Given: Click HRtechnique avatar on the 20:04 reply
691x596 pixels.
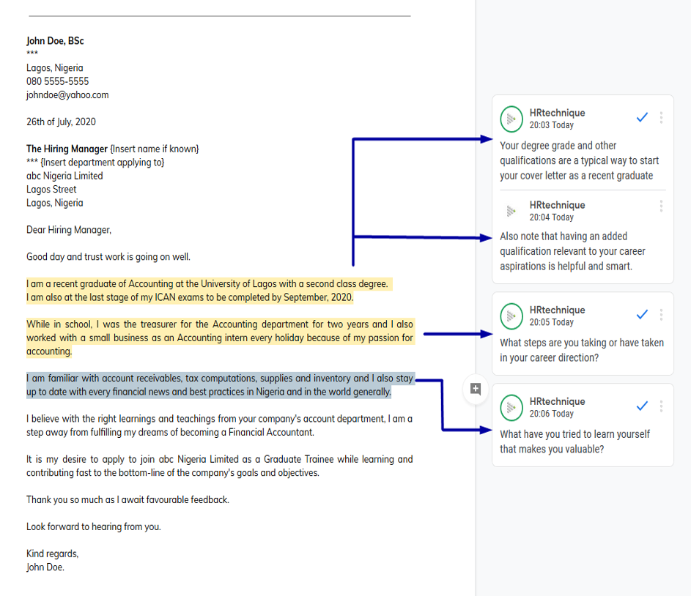Looking at the screenshot, I should 511,212.
